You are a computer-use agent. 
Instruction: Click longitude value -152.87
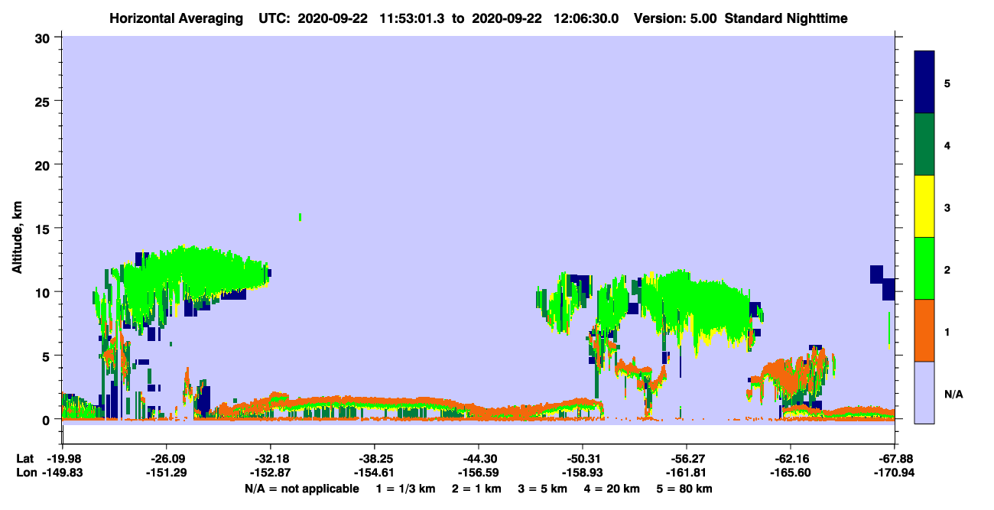[271, 473]
